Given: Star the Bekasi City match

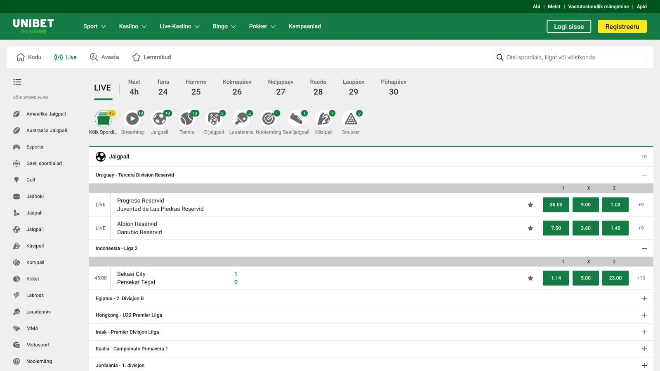Looking at the screenshot, I should [530, 278].
